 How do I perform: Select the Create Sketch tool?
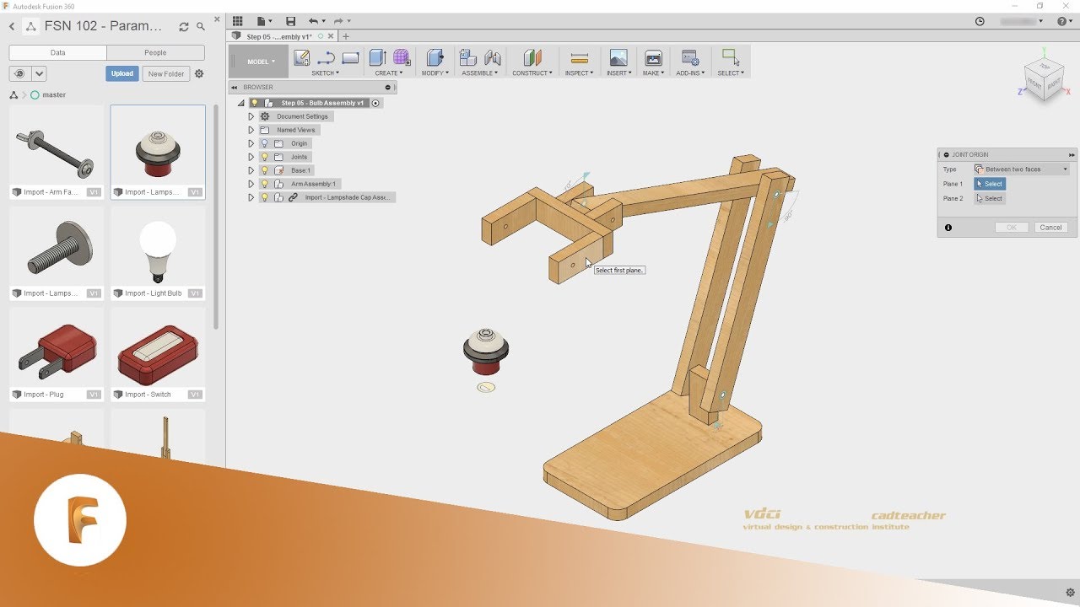[301, 57]
